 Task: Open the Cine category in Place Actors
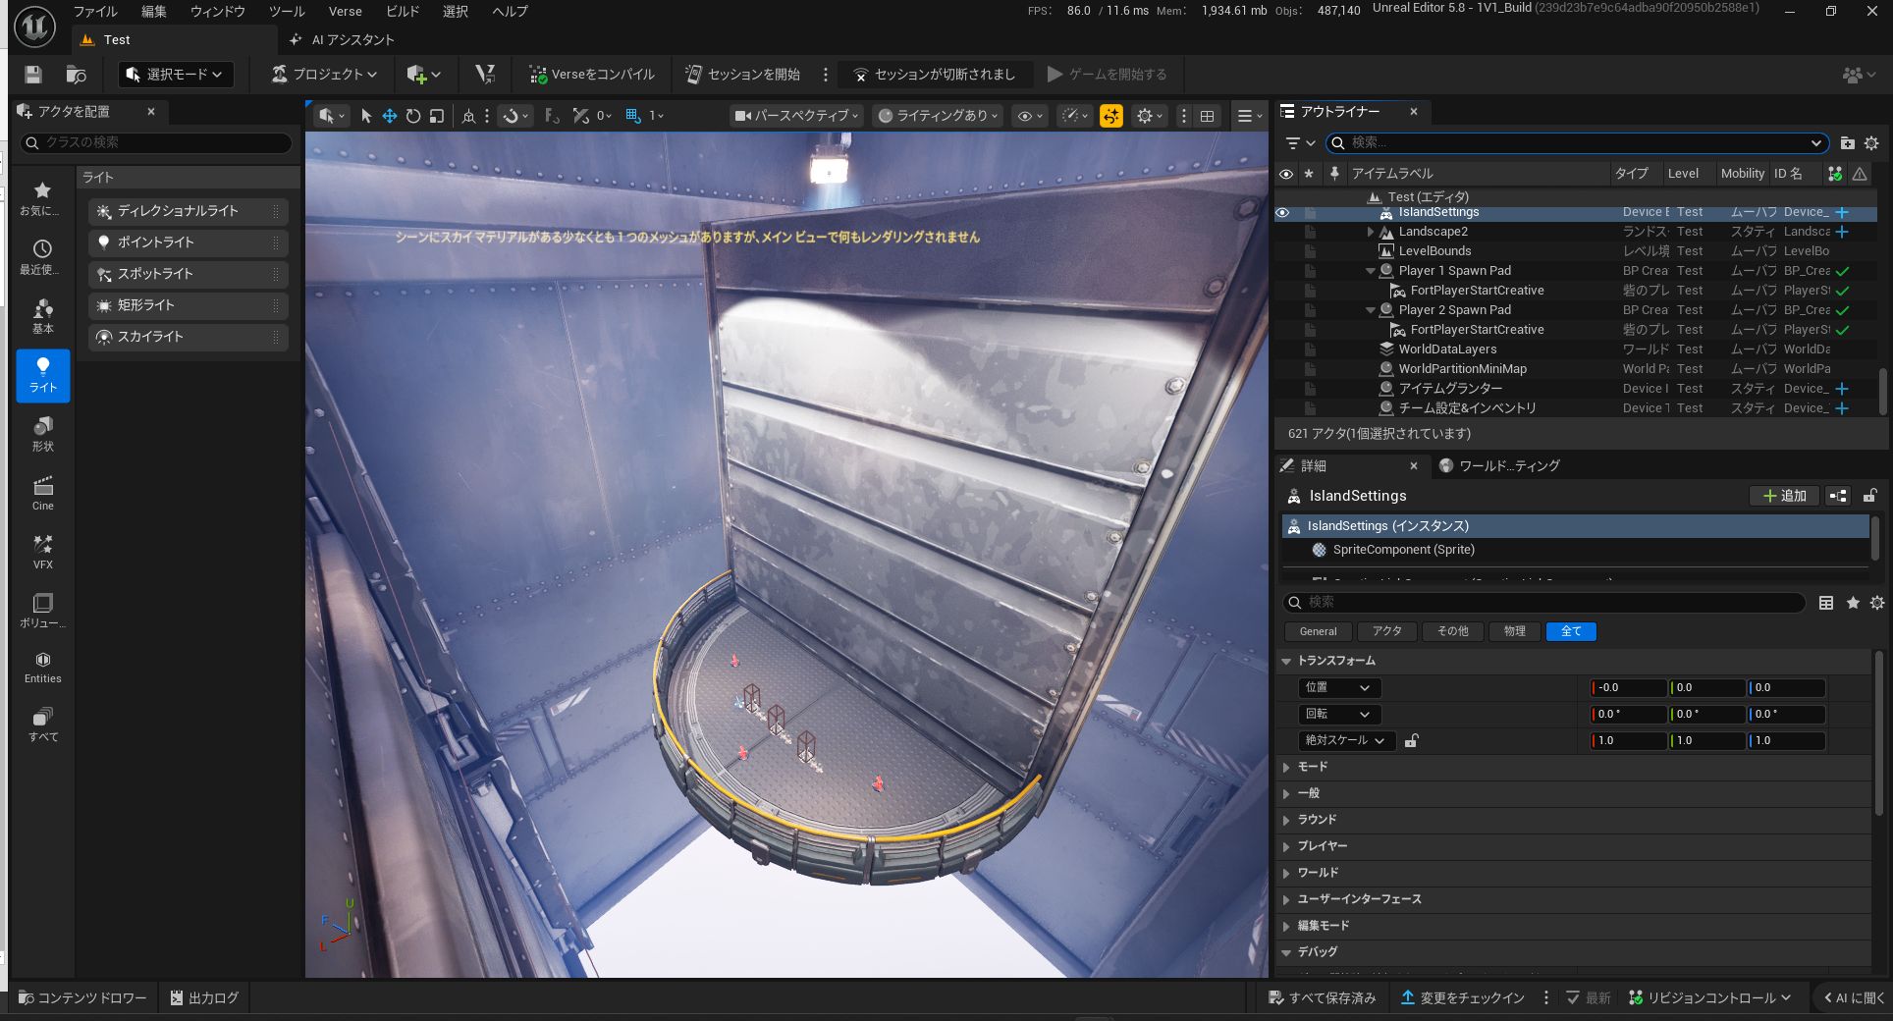(x=43, y=493)
